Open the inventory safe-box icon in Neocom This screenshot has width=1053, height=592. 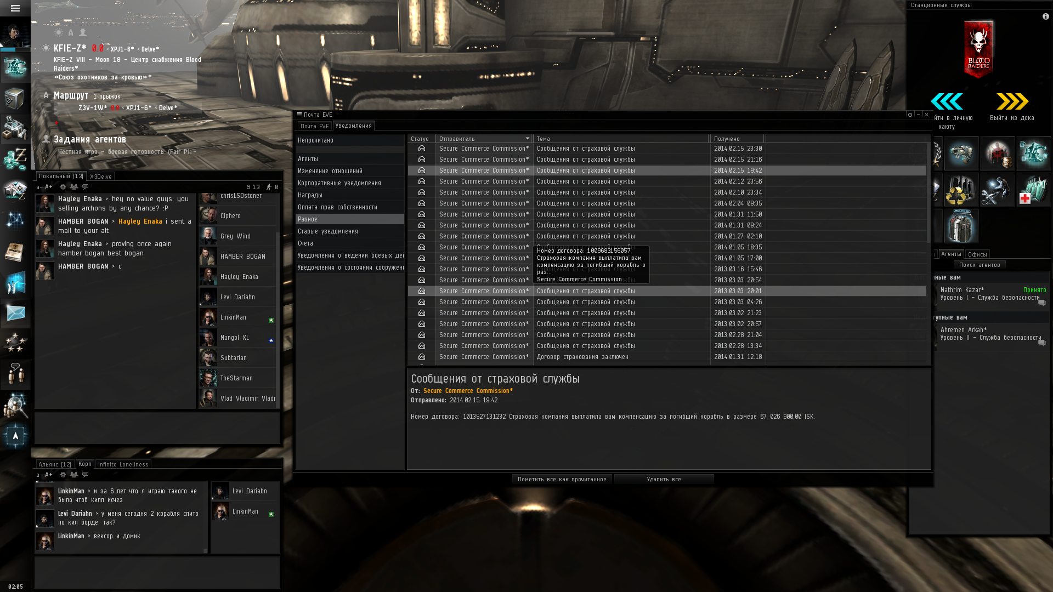15,99
